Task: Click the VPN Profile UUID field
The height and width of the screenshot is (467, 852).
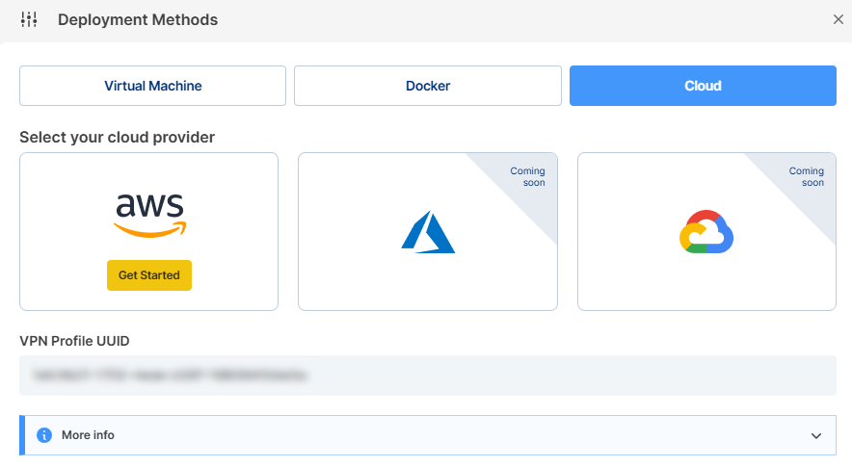Action: pos(428,376)
